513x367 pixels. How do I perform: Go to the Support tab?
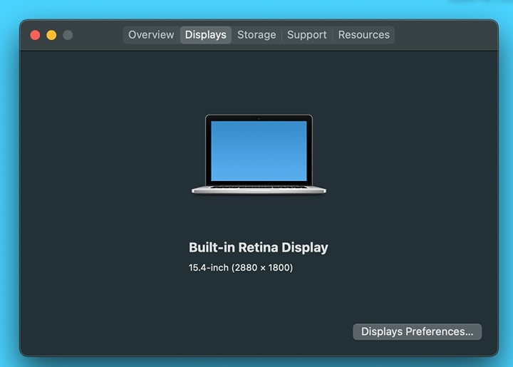[x=307, y=35]
